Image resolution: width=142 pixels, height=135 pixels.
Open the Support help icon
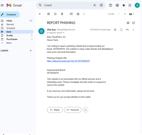click(x=110, y=5)
